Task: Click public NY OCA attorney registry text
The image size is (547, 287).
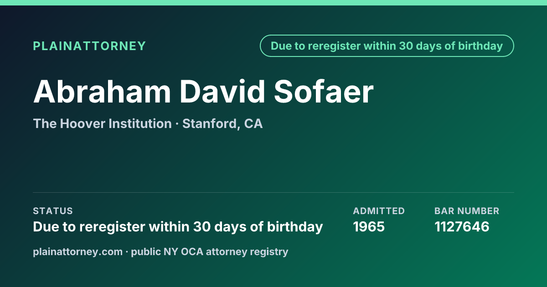Action: pyautogui.click(x=210, y=251)
